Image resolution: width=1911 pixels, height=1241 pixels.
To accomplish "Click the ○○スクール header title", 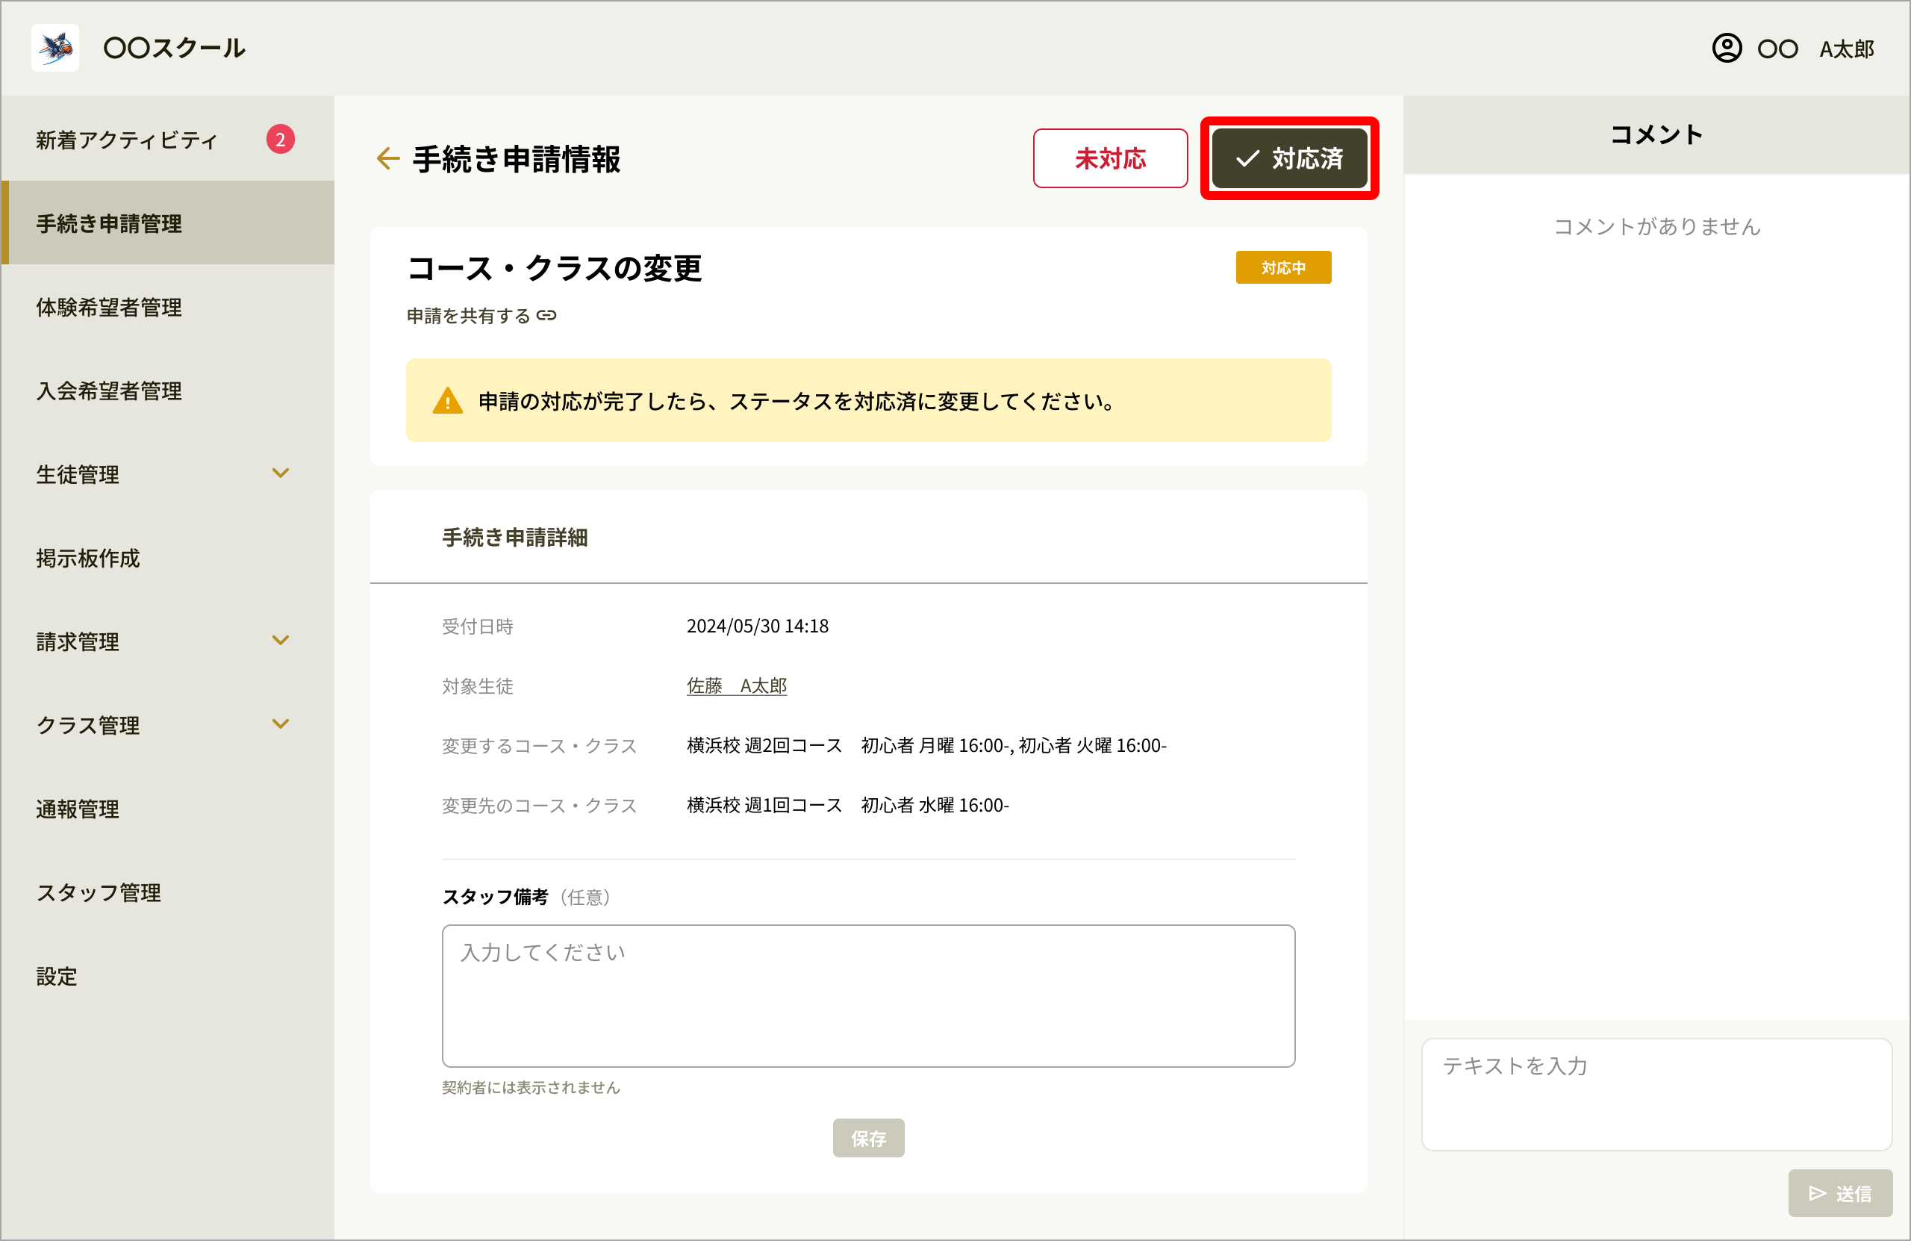I will click(x=174, y=49).
